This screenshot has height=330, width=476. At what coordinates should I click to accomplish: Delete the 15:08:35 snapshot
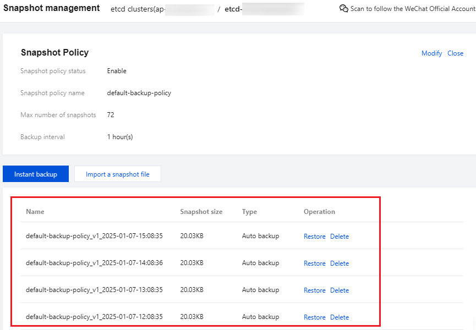[339, 237]
